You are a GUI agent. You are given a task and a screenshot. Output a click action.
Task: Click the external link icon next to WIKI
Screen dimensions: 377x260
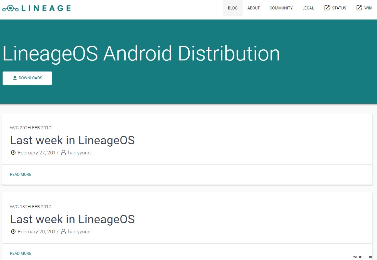pos(358,7)
